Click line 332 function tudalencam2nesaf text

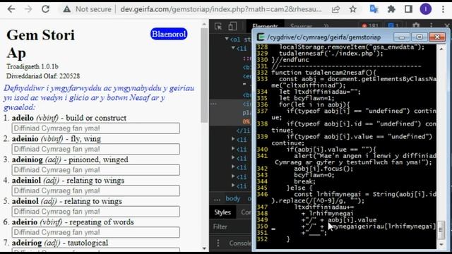point(323,73)
